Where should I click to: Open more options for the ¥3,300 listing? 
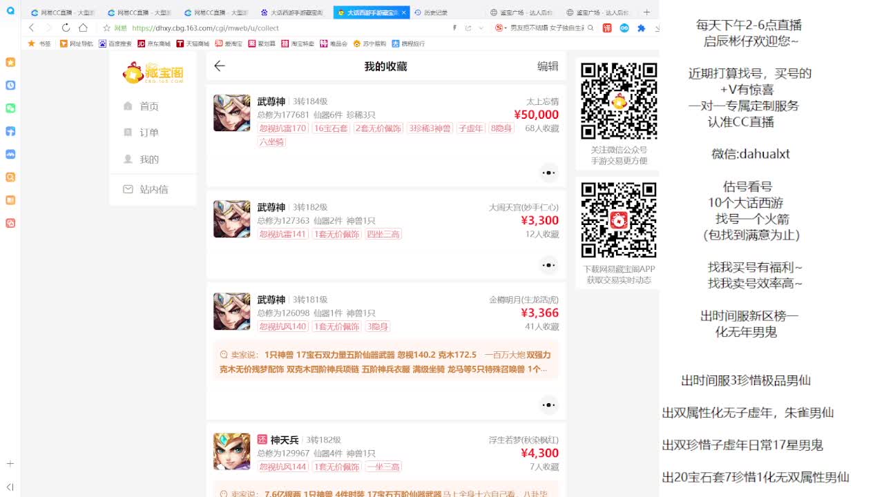pos(548,265)
